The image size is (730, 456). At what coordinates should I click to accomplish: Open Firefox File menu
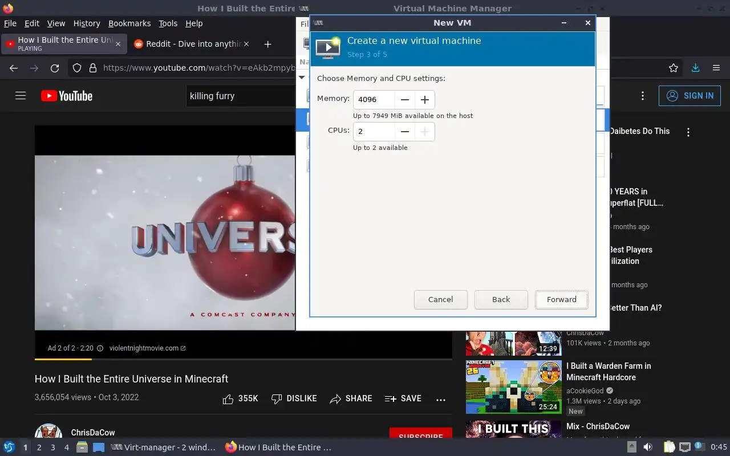[10, 23]
